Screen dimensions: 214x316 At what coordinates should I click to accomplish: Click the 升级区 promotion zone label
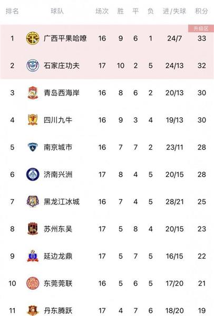tap(201, 28)
